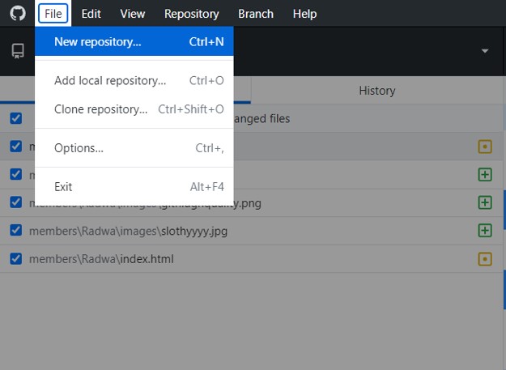Uncheck the slothyyyy.jpg file checkbox
The width and height of the screenshot is (506, 370).
[x=16, y=230]
